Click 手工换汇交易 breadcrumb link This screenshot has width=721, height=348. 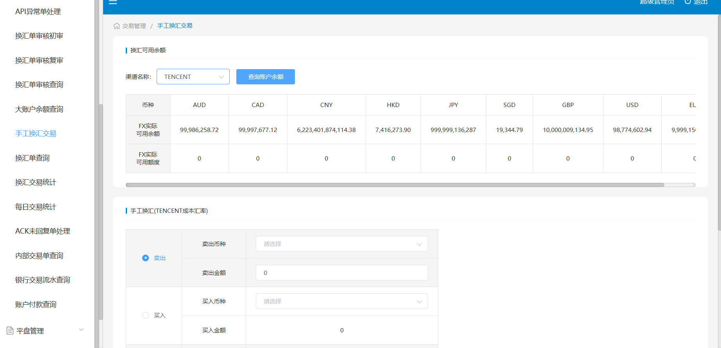[x=175, y=26]
